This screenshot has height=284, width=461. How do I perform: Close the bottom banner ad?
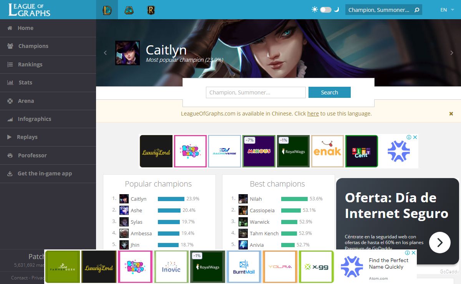[414, 253]
